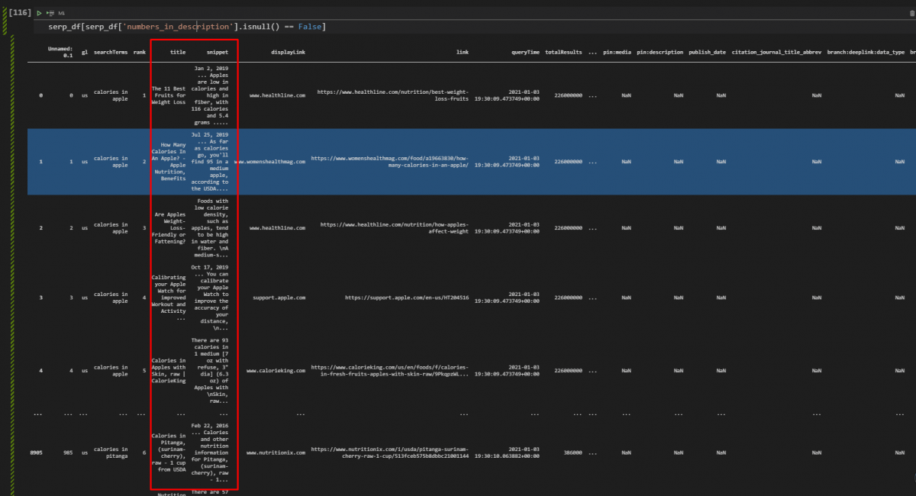Click the '[116]' execution count label
This screenshot has width=916, height=496.
tap(20, 13)
